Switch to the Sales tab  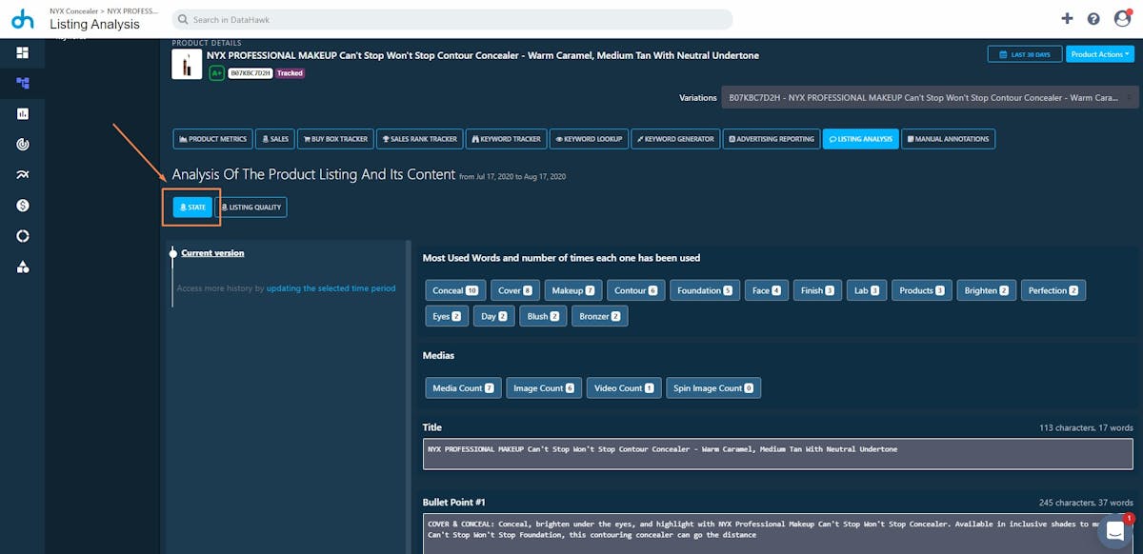(274, 139)
